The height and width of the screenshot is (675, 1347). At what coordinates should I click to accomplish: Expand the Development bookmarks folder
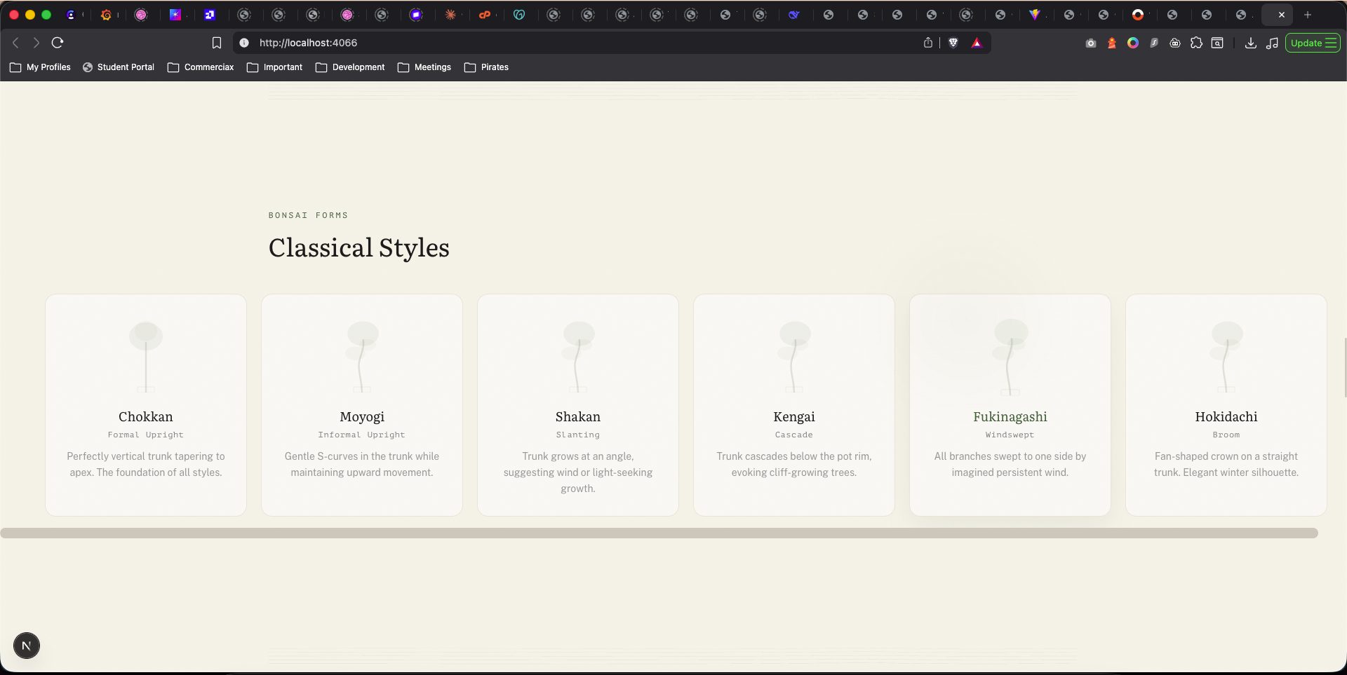350,67
